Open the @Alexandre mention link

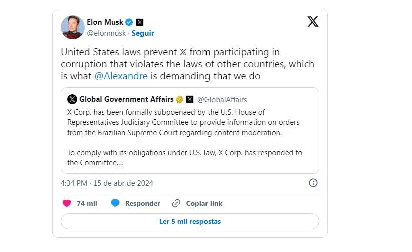point(120,76)
